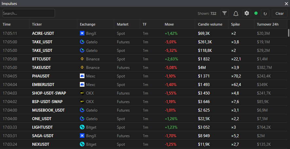Click the refresh arrow icon
Viewport: 290px width, 149px height.
265,13
